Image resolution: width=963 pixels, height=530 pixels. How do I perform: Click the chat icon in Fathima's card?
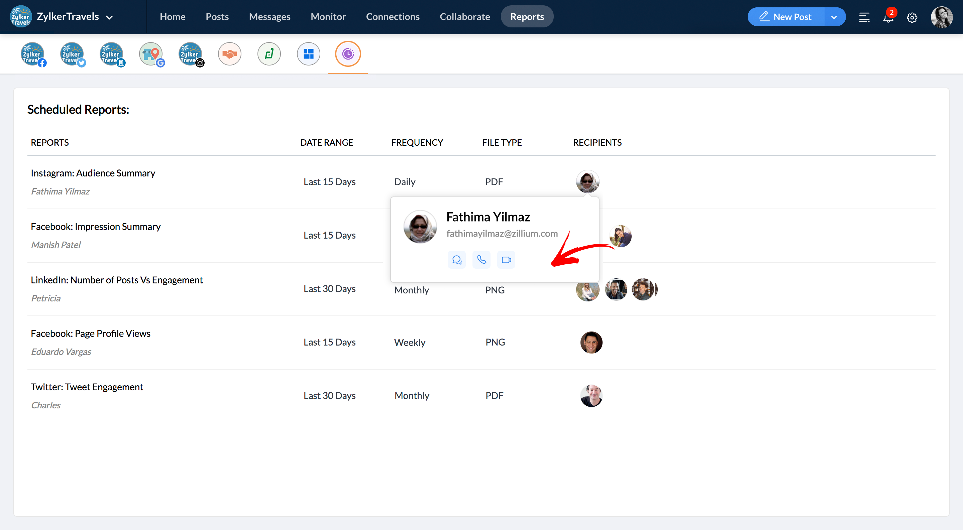pyautogui.click(x=456, y=260)
